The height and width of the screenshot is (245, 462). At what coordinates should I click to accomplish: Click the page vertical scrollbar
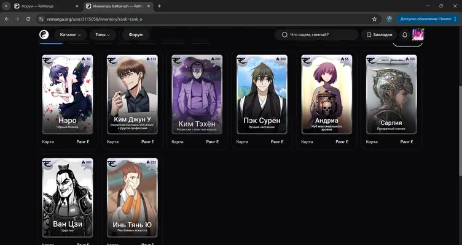tap(460, 131)
